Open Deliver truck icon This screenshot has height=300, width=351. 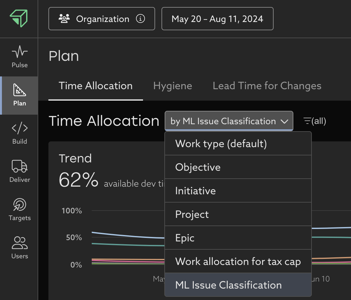[x=19, y=166]
